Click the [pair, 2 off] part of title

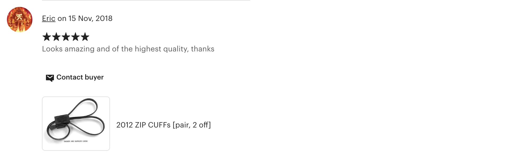[192, 125]
